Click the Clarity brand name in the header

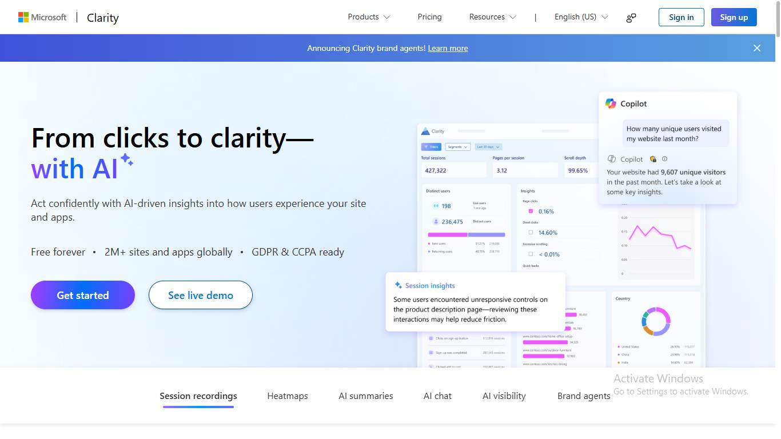coord(103,18)
